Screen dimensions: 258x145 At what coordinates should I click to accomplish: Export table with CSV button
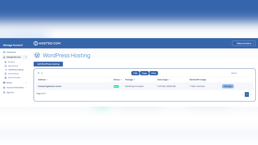coord(135,73)
